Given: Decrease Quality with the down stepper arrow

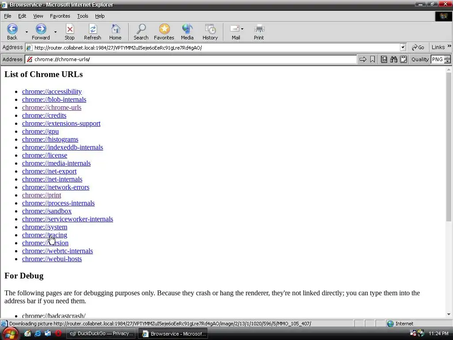Looking at the screenshot, I should (x=448, y=61).
